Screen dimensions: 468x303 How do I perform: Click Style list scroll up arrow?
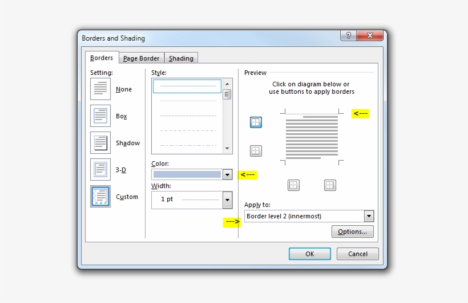[227, 84]
